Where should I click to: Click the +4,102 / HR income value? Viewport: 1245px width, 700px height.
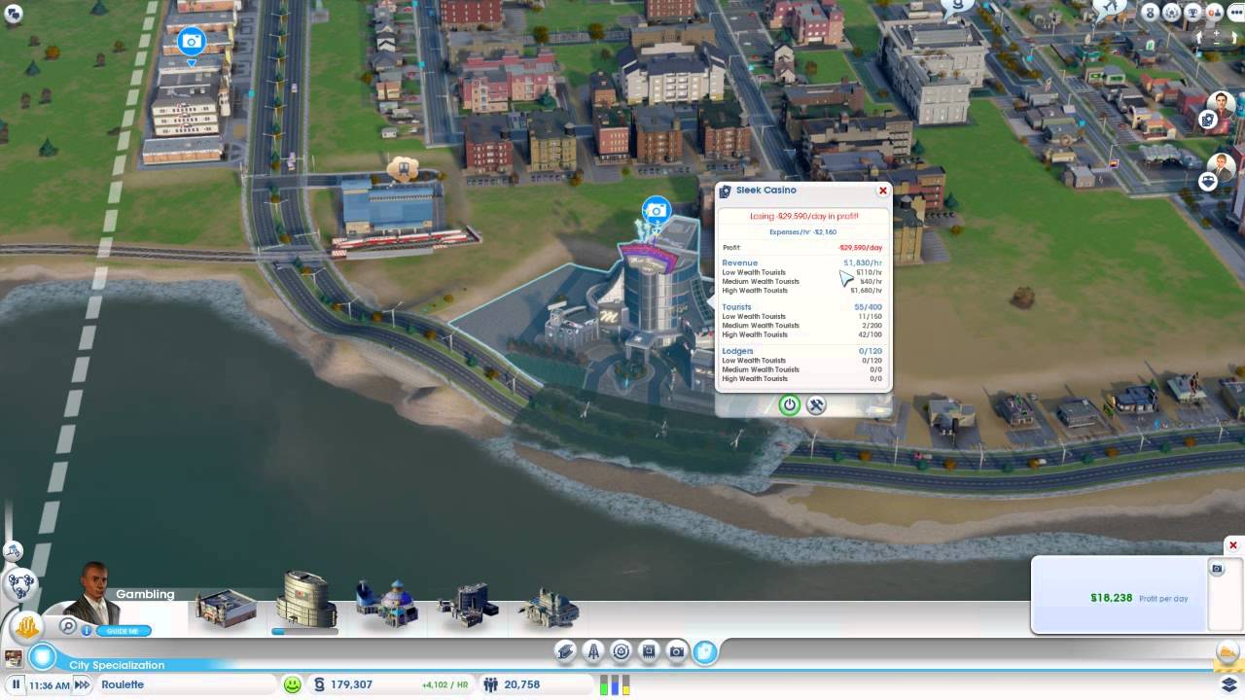coord(445,684)
